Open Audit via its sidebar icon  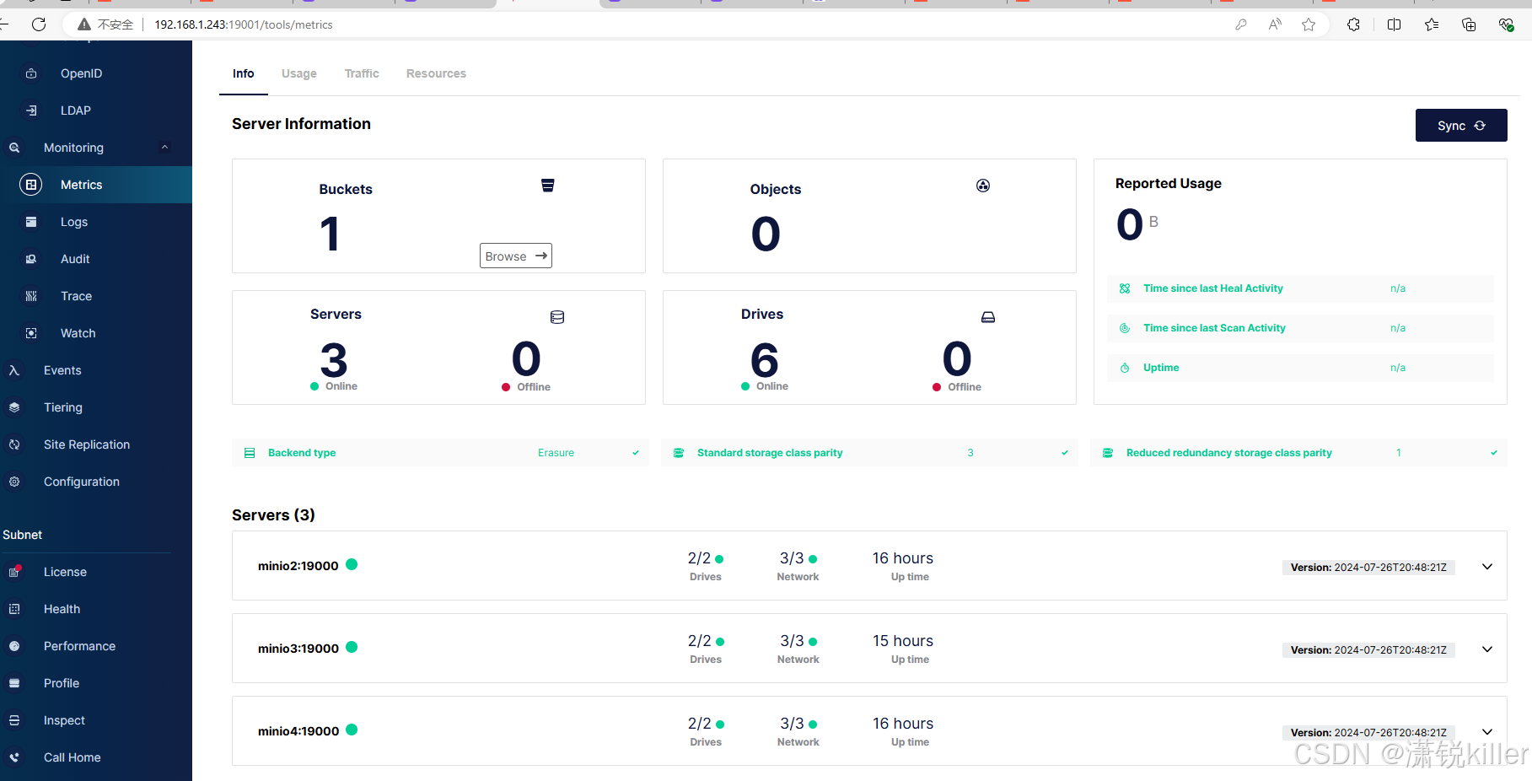point(31,259)
